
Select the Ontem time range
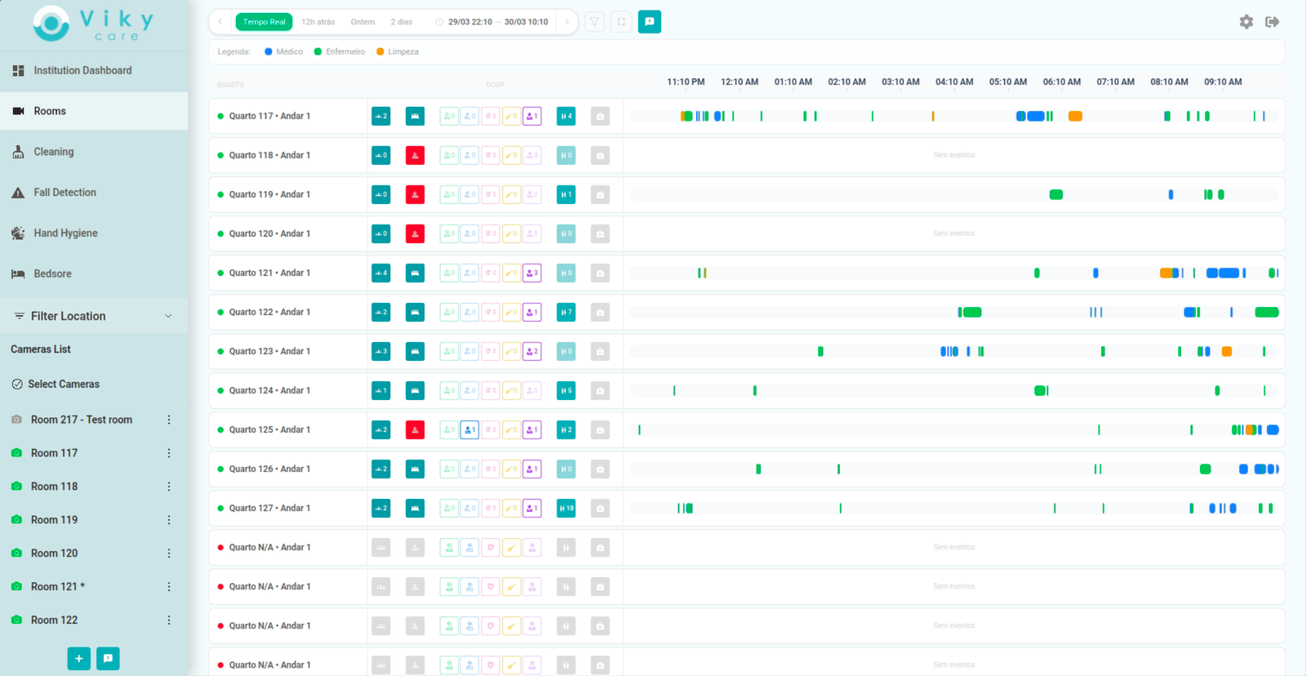pyautogui.click(x=362, y=22)
